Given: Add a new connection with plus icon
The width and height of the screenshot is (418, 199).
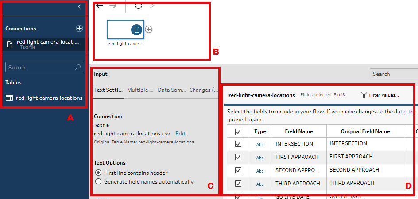Looking at the screenshot, I should 79,28.
